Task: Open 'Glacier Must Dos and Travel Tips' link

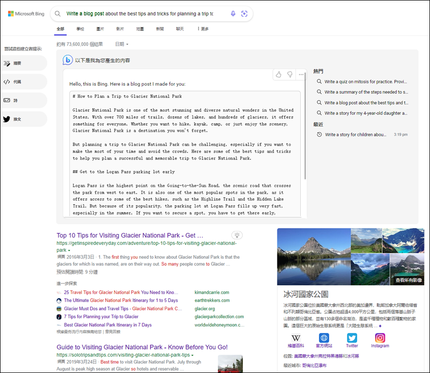Action: (123, 309)
